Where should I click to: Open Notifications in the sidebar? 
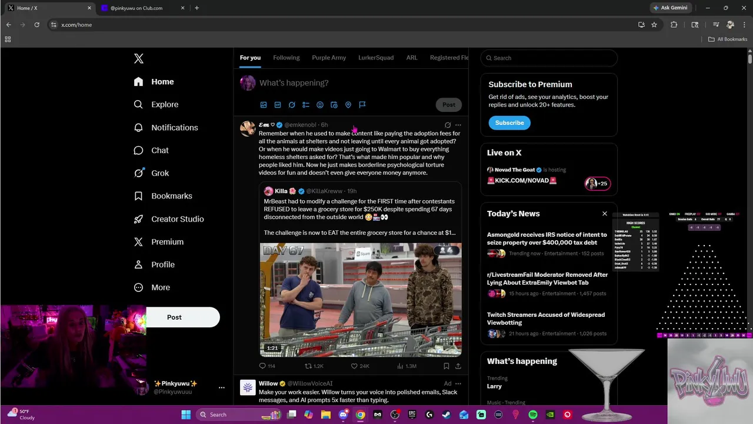pyautogui.click(x=166, y=127)
